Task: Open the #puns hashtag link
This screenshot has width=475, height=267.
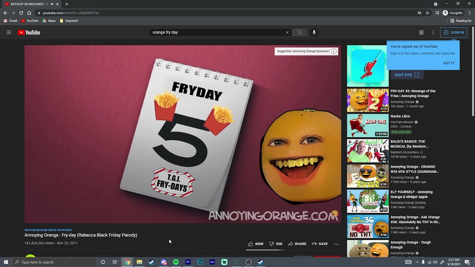Action: click(52, 230)
